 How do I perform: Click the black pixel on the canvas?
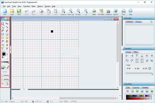pos(52,31)
